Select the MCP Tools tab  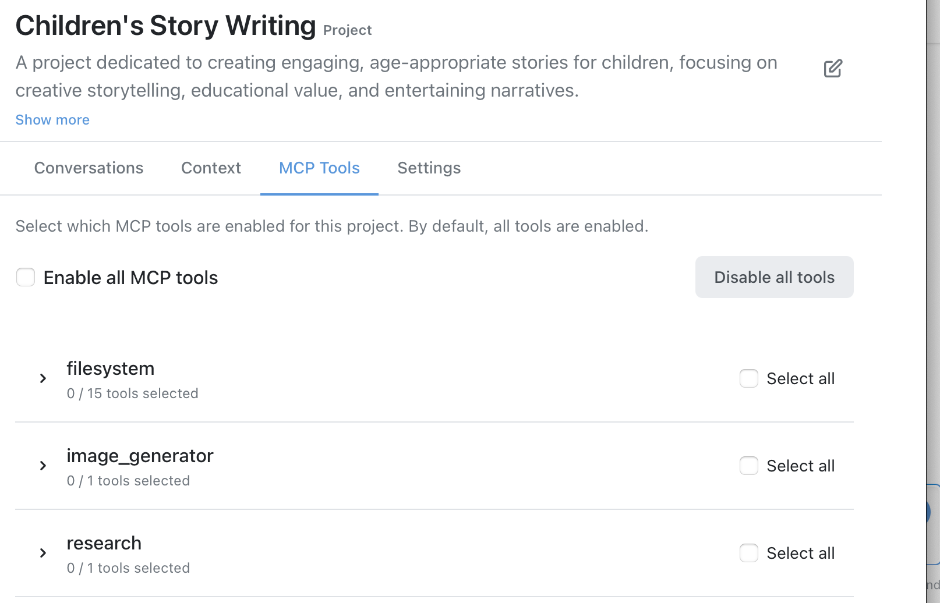(x=319, y=168)
